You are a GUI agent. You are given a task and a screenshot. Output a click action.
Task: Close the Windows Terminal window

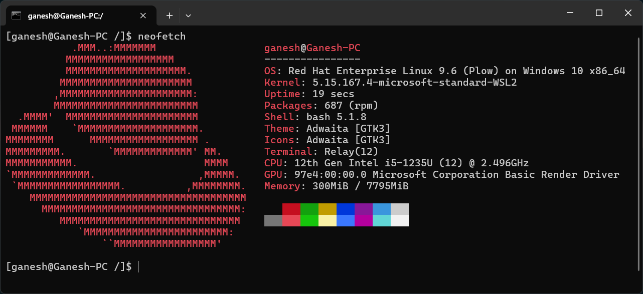628,13
